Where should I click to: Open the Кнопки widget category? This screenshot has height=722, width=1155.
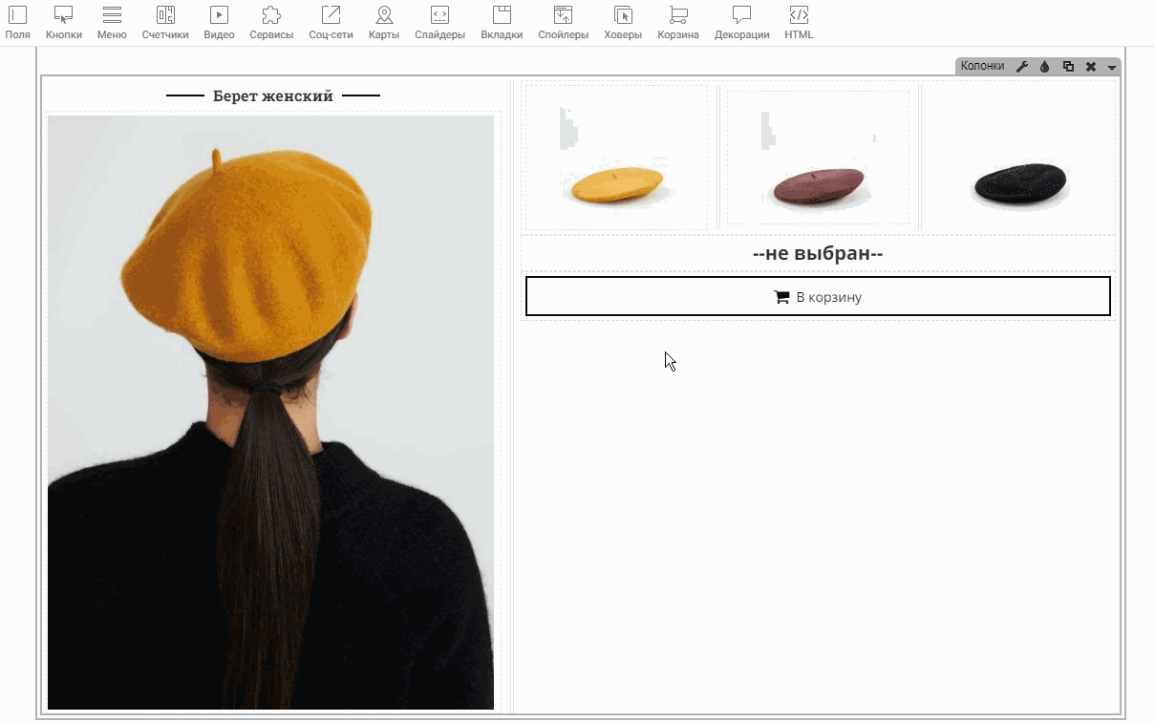[x=64, y=22]
